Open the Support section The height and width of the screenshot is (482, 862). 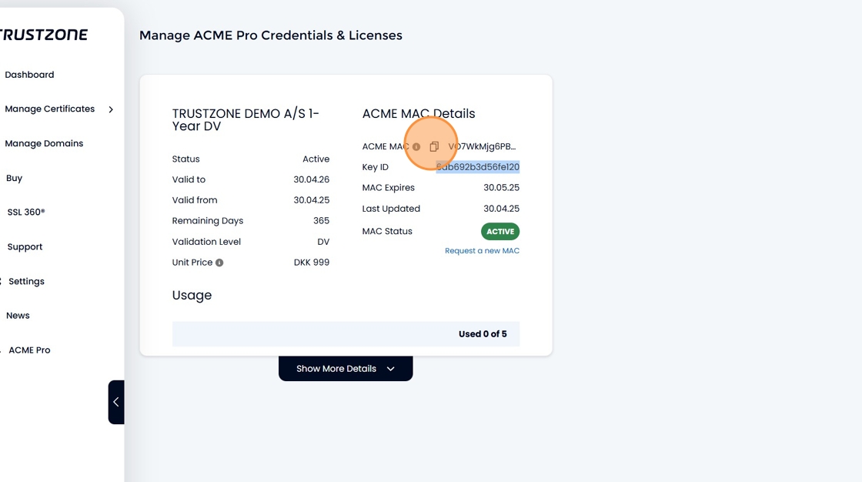click(25, 247)
